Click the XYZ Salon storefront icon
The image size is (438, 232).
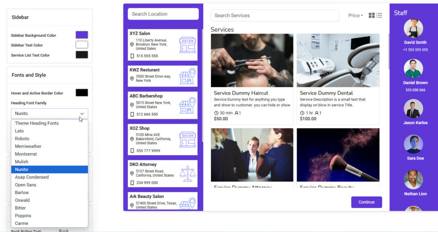coord(188,45)
